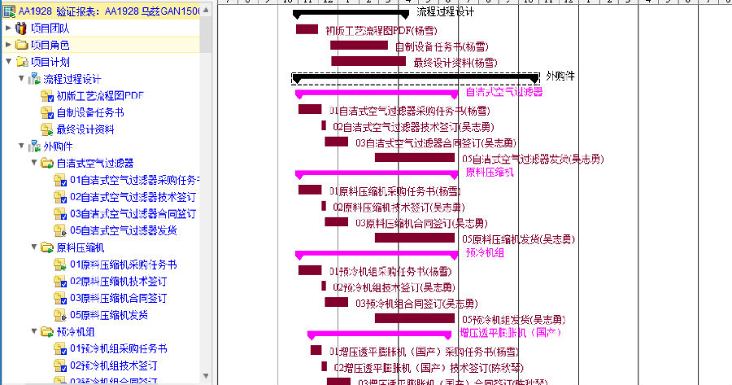Select 05自洁式空气过滤器发货 in the tree
This screenshot has height=385, width=732.
click(124, 230)
